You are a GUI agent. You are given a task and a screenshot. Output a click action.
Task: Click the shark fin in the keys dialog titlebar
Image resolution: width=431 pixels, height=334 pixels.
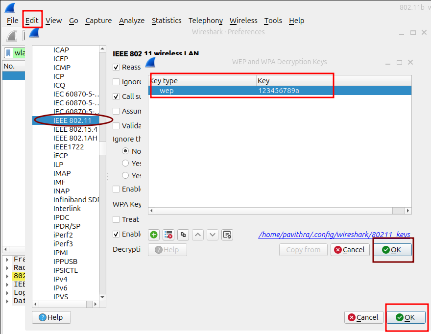(x=150, y=62)
